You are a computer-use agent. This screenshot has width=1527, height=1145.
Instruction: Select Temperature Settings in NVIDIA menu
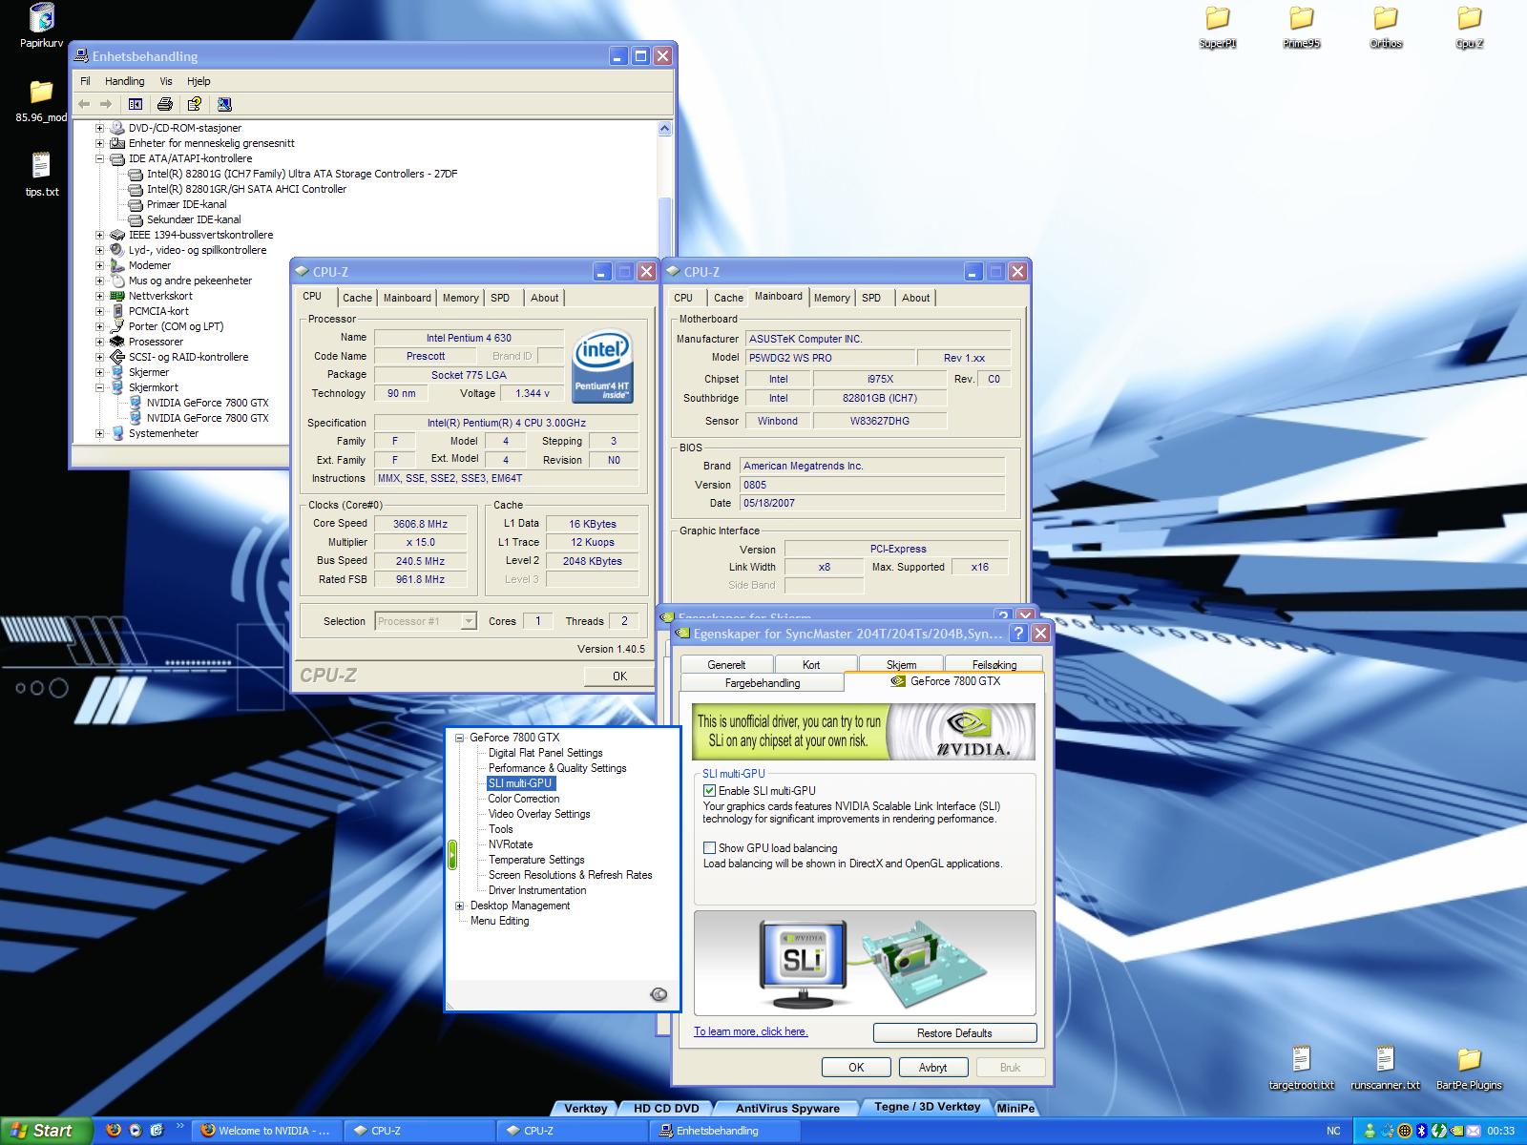point(536,860)
